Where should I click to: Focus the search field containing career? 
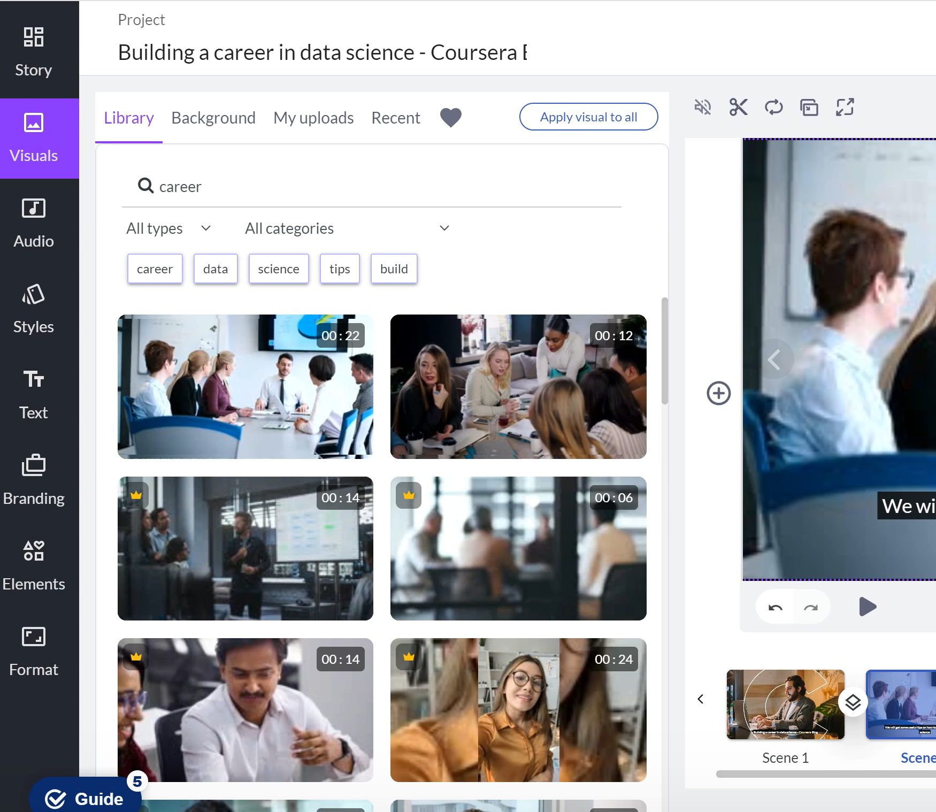pyautogui.click(x=372, y=186)
